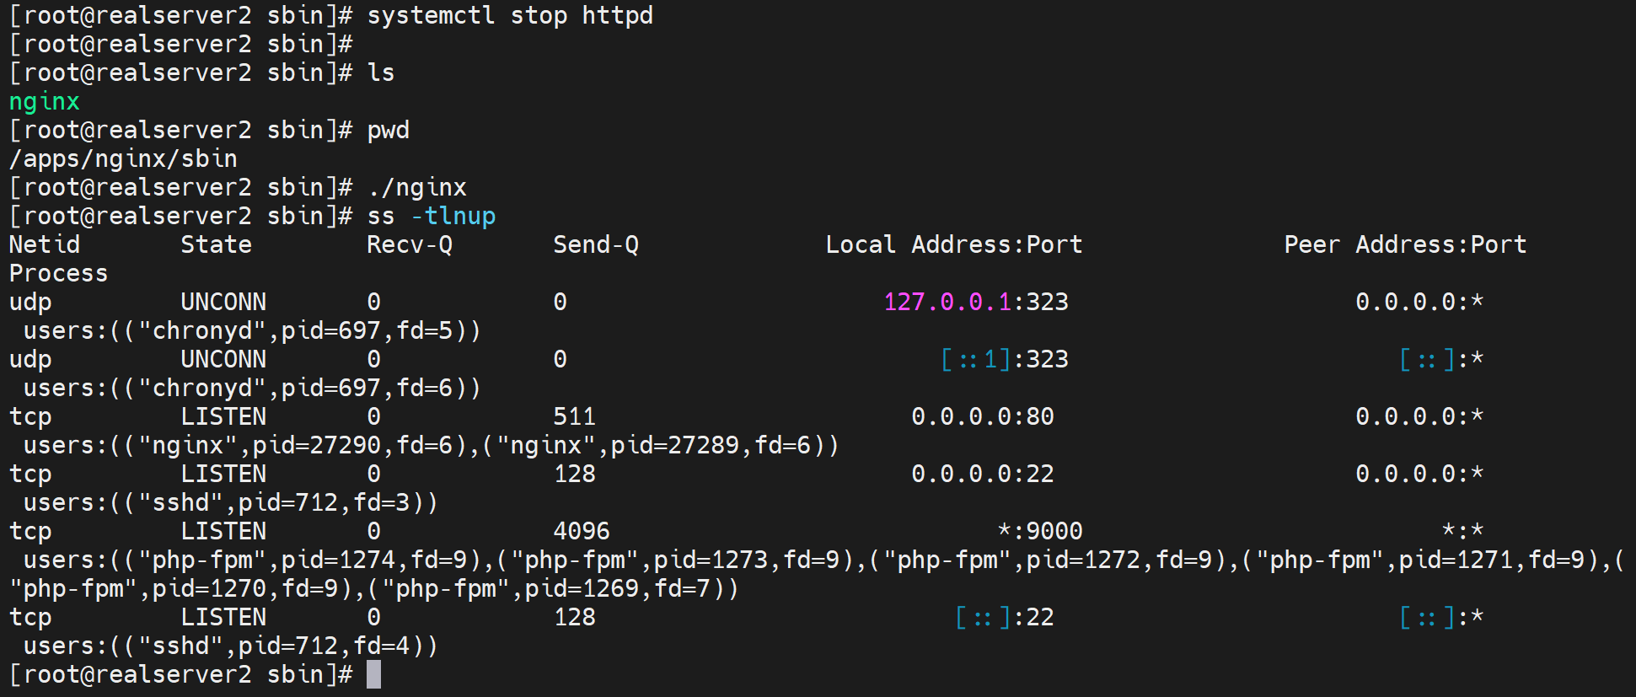Click the Send-Q value 511

tap(574, 416)
